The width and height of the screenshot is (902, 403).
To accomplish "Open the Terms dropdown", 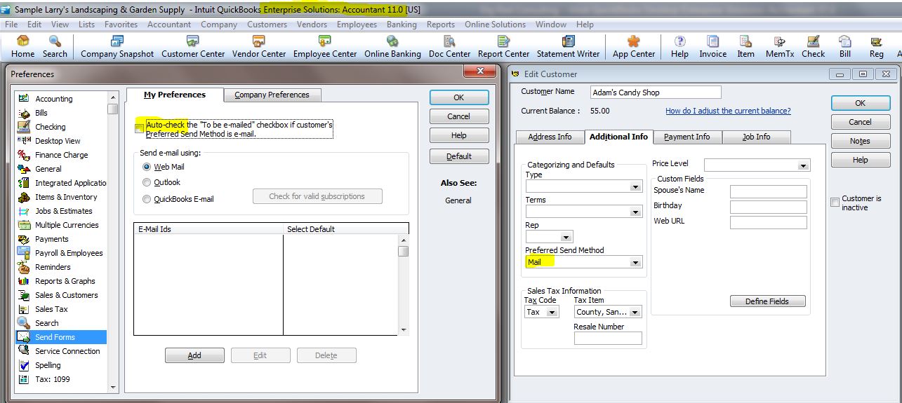I will 635,212.
